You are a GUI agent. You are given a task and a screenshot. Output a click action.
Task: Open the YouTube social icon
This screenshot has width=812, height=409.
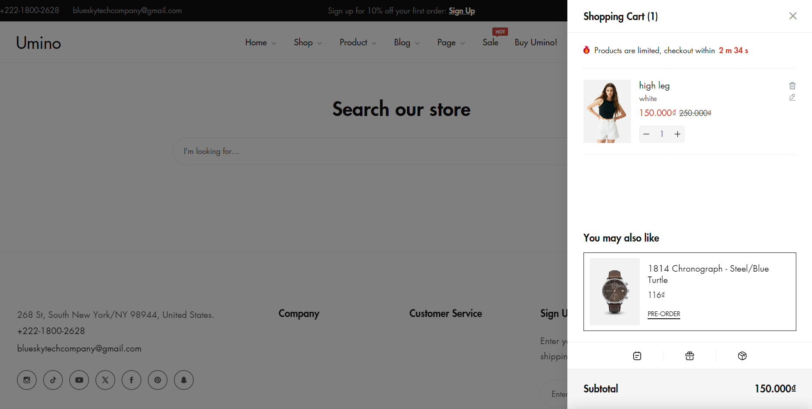[79, 380]
